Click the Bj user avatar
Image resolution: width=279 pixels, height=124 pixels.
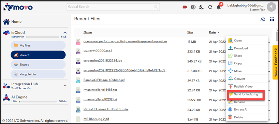tap(271, 7)
